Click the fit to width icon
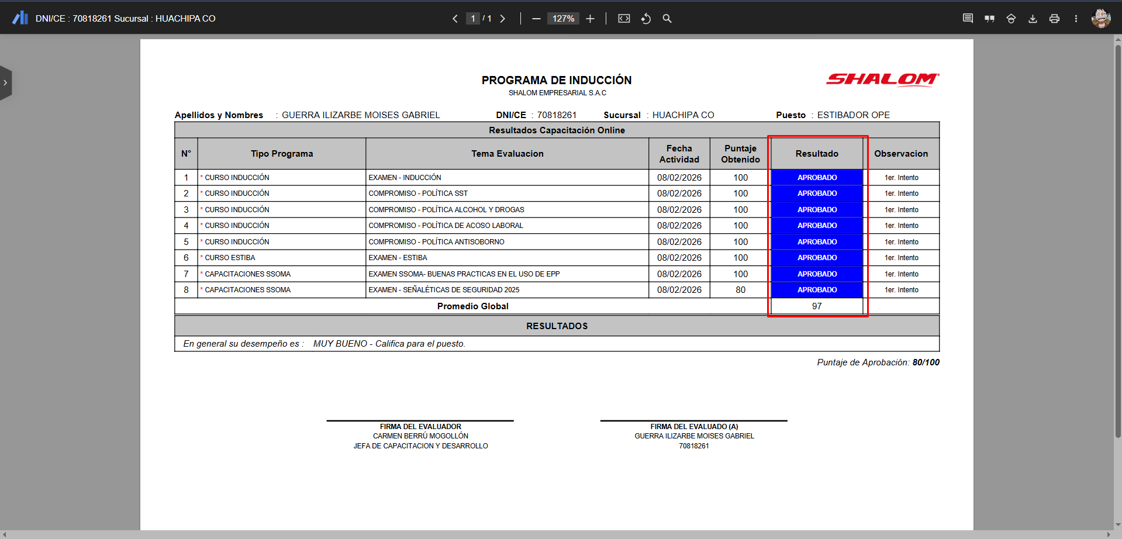The height and width of the screenshot is (539, 1122). (624, 19)
